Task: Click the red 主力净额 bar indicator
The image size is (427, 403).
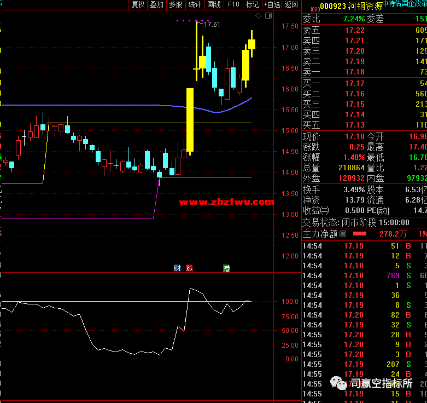Action: [359, 234]
